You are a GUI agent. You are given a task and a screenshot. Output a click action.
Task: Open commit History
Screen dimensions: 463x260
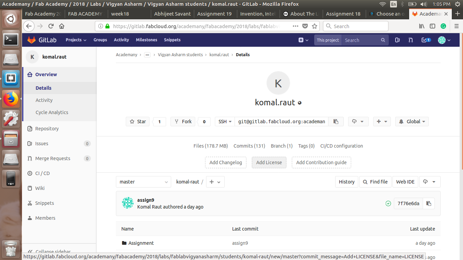click(x=347, y=182)
